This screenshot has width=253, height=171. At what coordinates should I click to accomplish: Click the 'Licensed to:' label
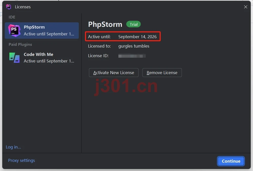(x=99, y=46)
